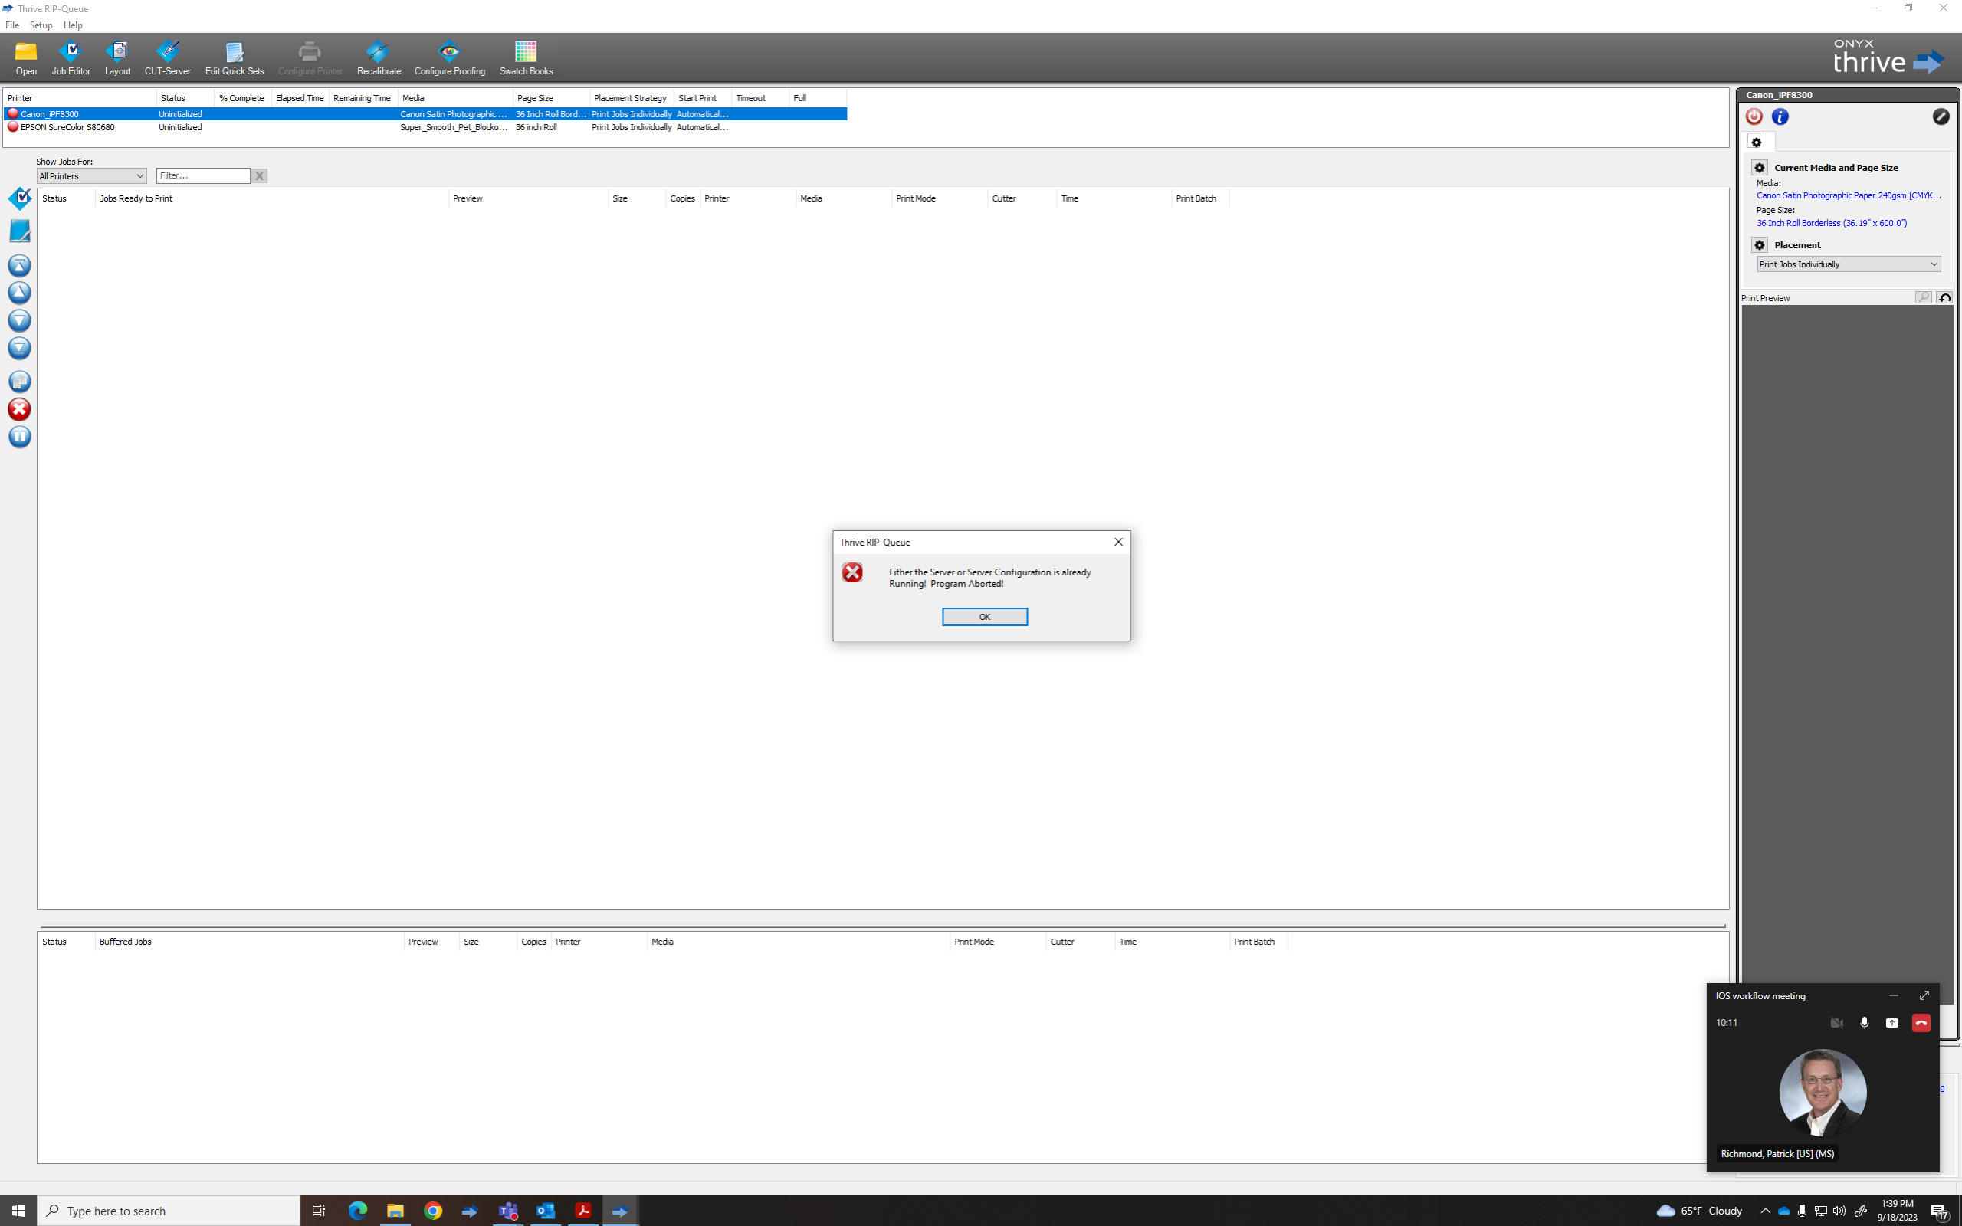Click the gear icon beside Placement
Viewport: 1962px width, 1226px height.
(1760, 245)
